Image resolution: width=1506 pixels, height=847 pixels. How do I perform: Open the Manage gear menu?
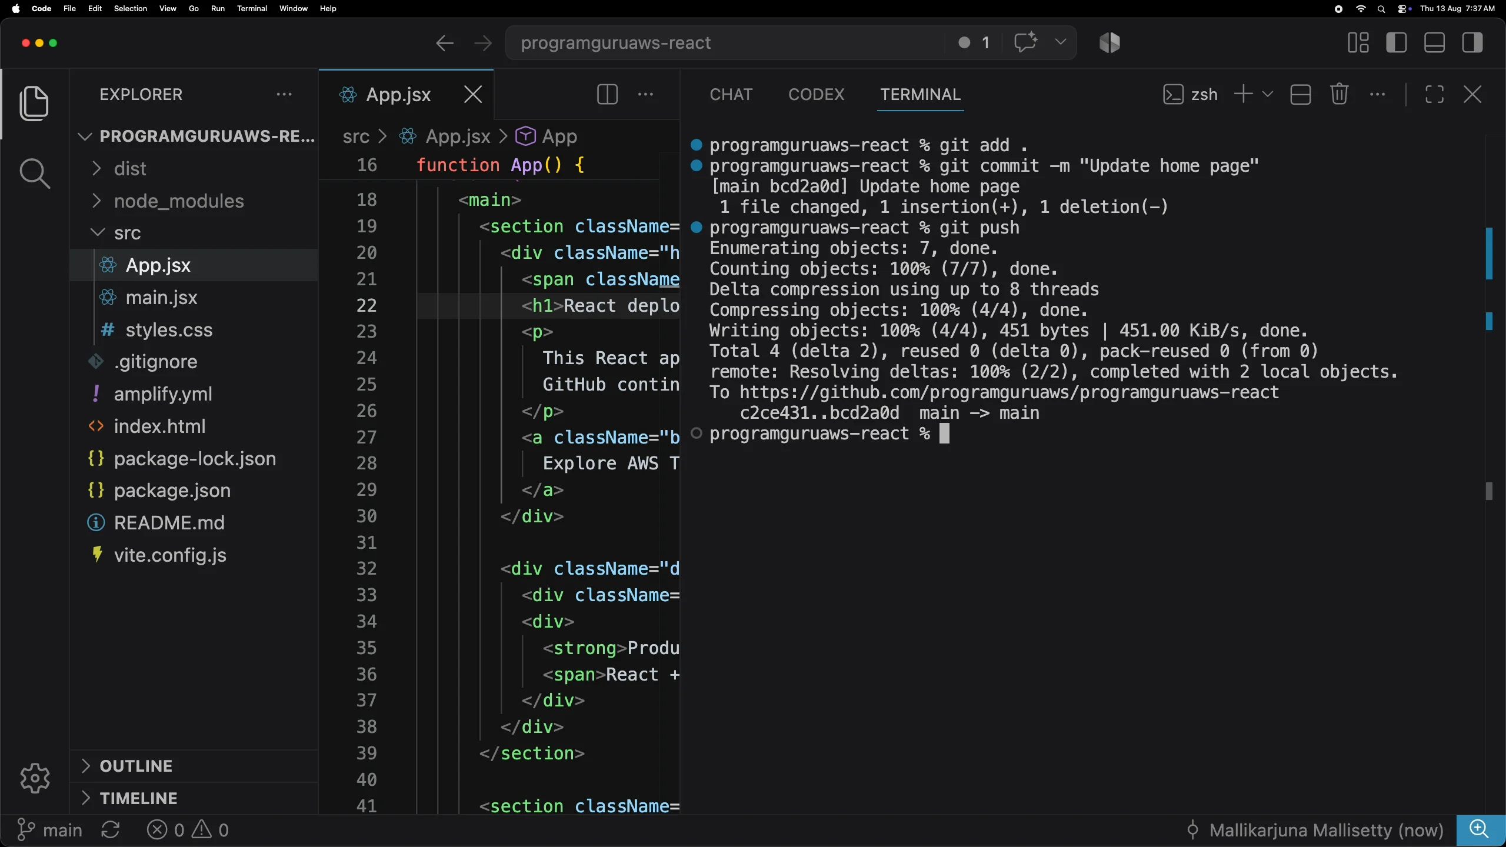[x=35, y=778]
